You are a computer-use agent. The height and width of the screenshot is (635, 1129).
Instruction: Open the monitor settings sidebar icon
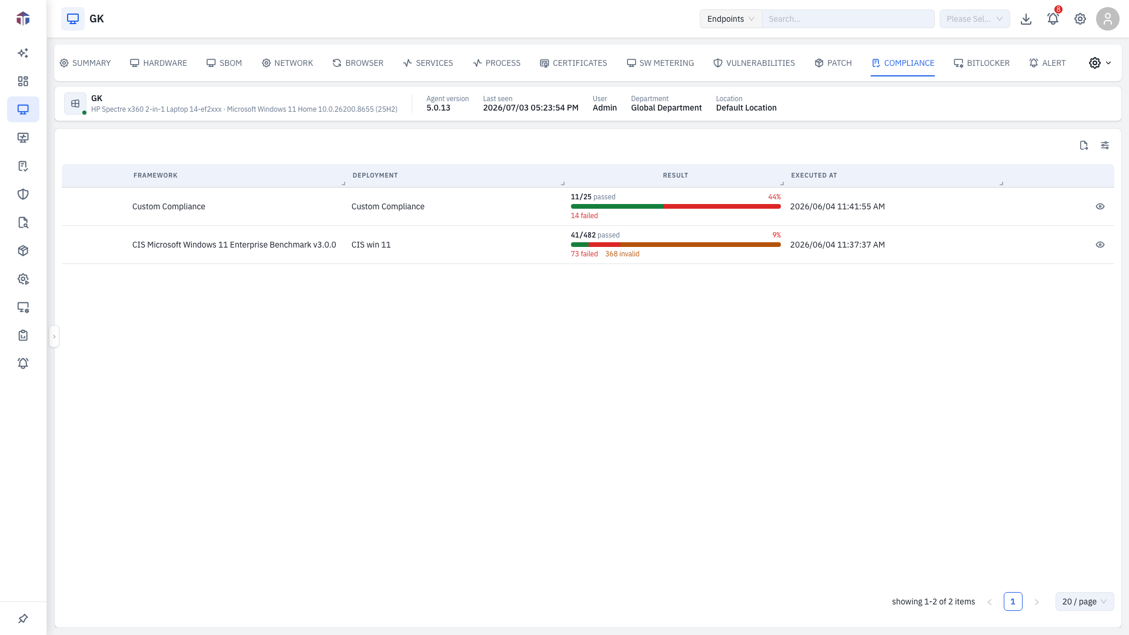point(23,307)
